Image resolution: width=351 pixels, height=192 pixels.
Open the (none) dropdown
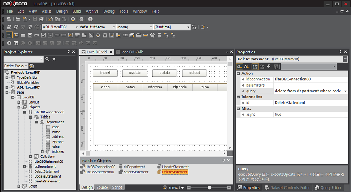151,27
